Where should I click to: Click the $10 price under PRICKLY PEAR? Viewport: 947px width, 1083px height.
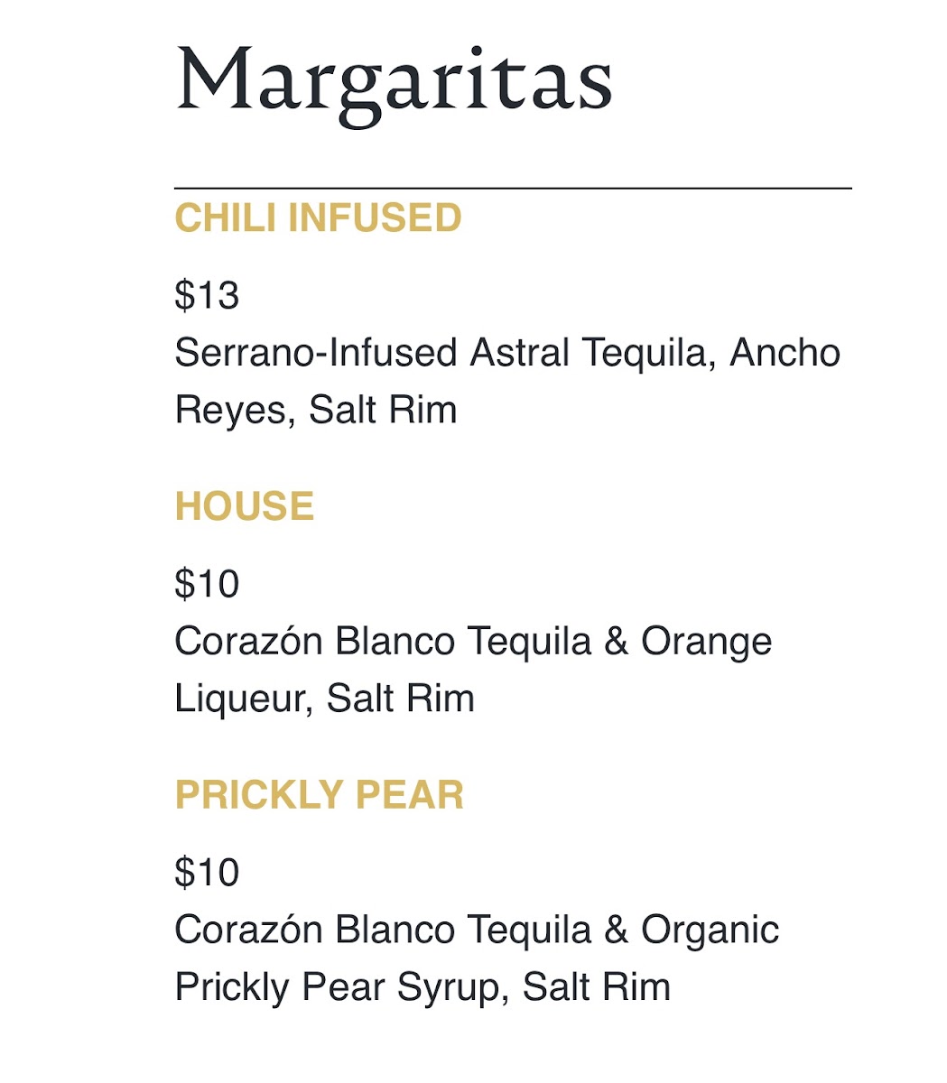click(207, 873)
